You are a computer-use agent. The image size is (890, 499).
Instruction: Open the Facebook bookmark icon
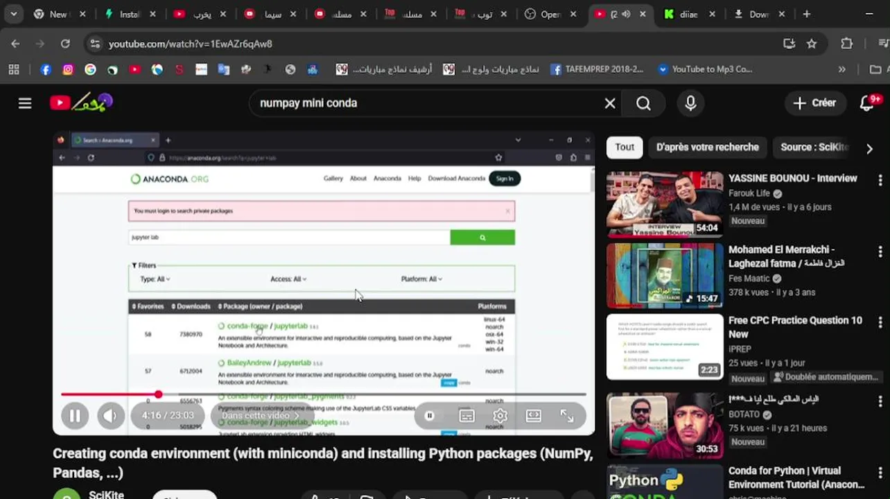point(46,69)
